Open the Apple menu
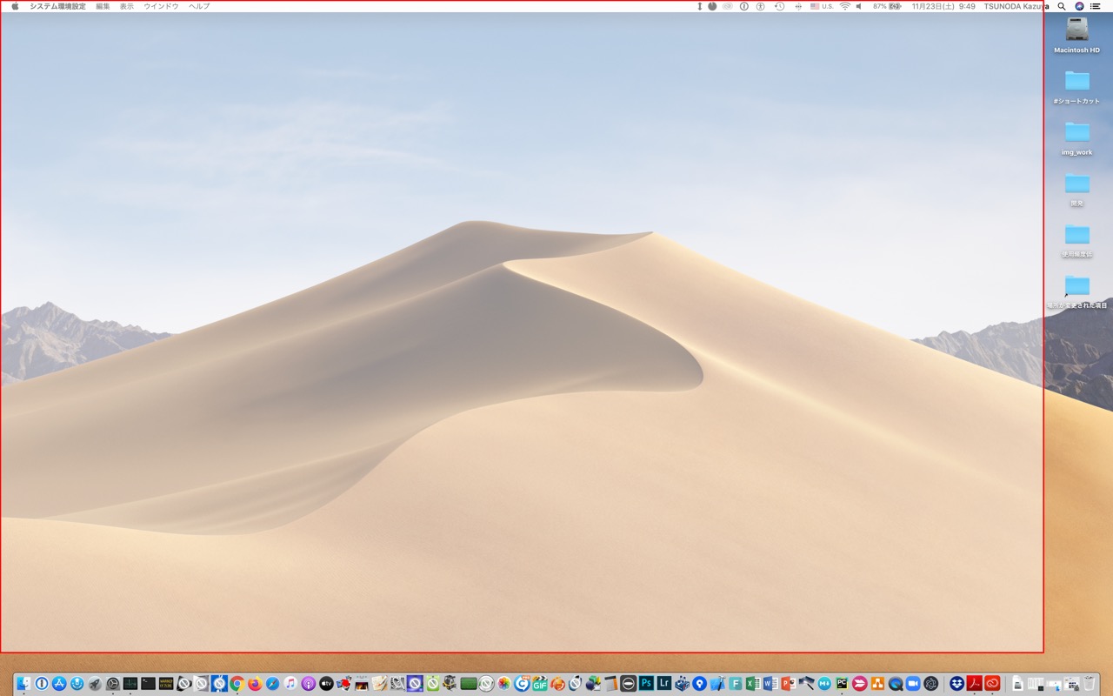Image resolution: width=1113 pixels, height=696 pixels. click(x=15, y=6)
